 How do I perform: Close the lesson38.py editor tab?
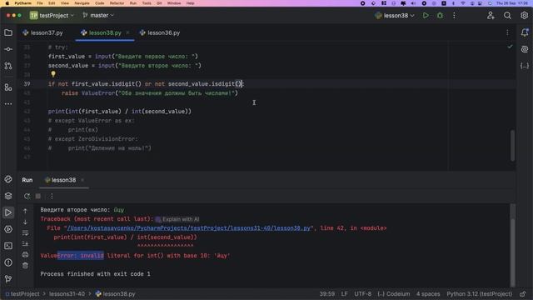[x=127, y=32]
